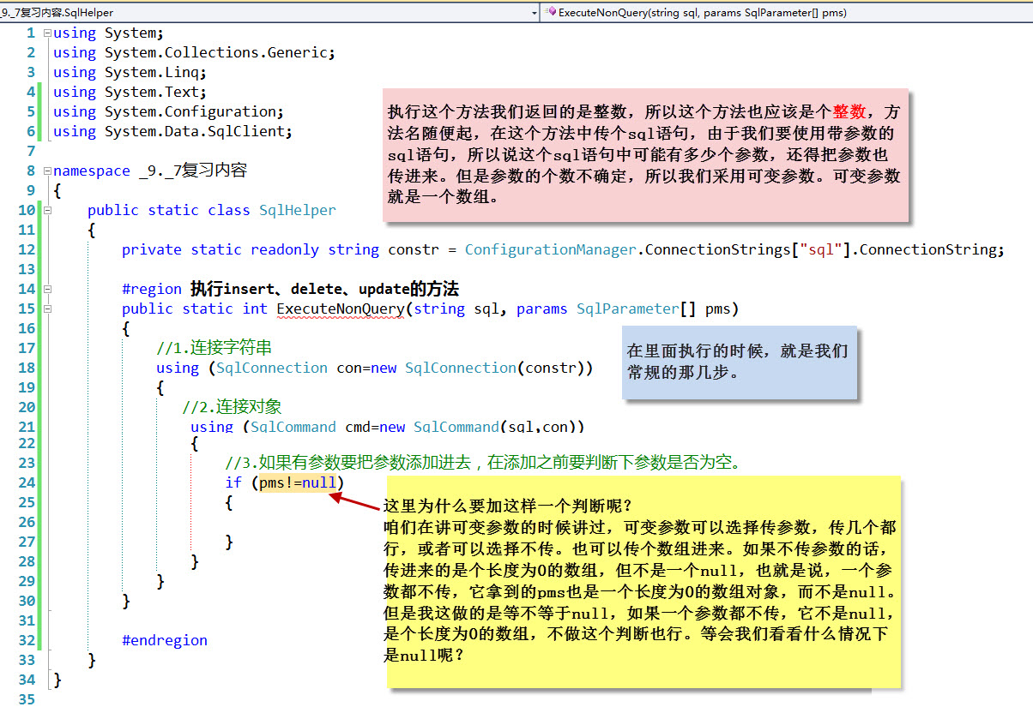Click the 'if' keyword on line 24
The height and width of the screenshot is (707, 1033).
click(233, 482)
